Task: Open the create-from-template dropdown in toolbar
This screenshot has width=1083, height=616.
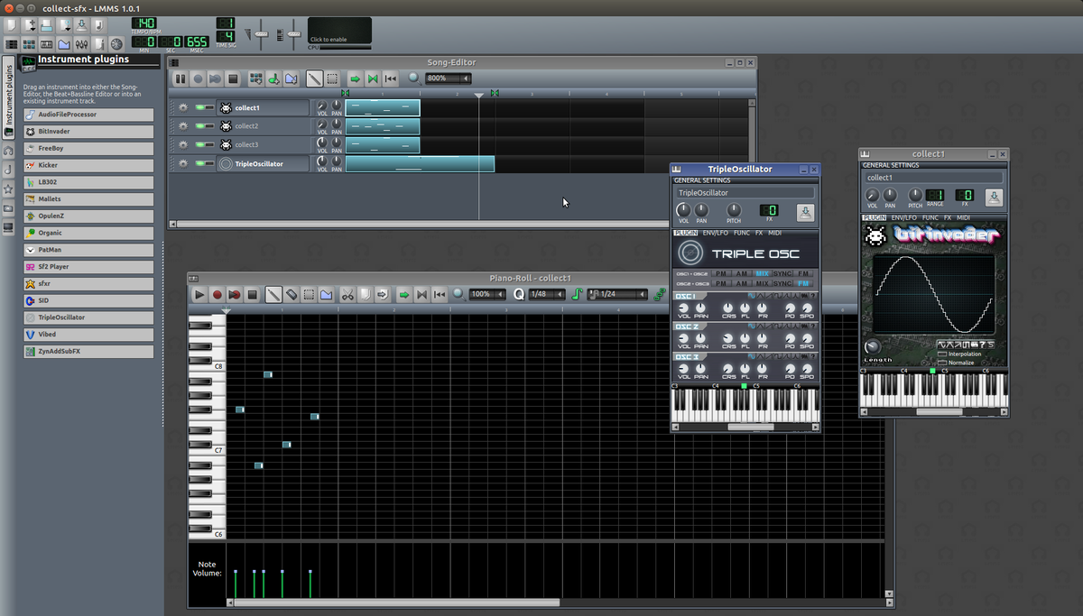Action: tap(30, 25)
